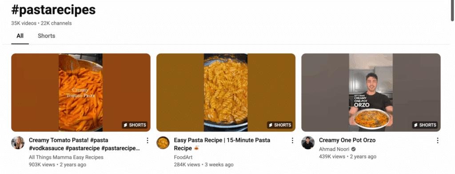Image resolution: width=455 pixels, height=174 pixels.
Task: Click SHORTS badge on Orzo thumbnail
Action: coord(425,125)
